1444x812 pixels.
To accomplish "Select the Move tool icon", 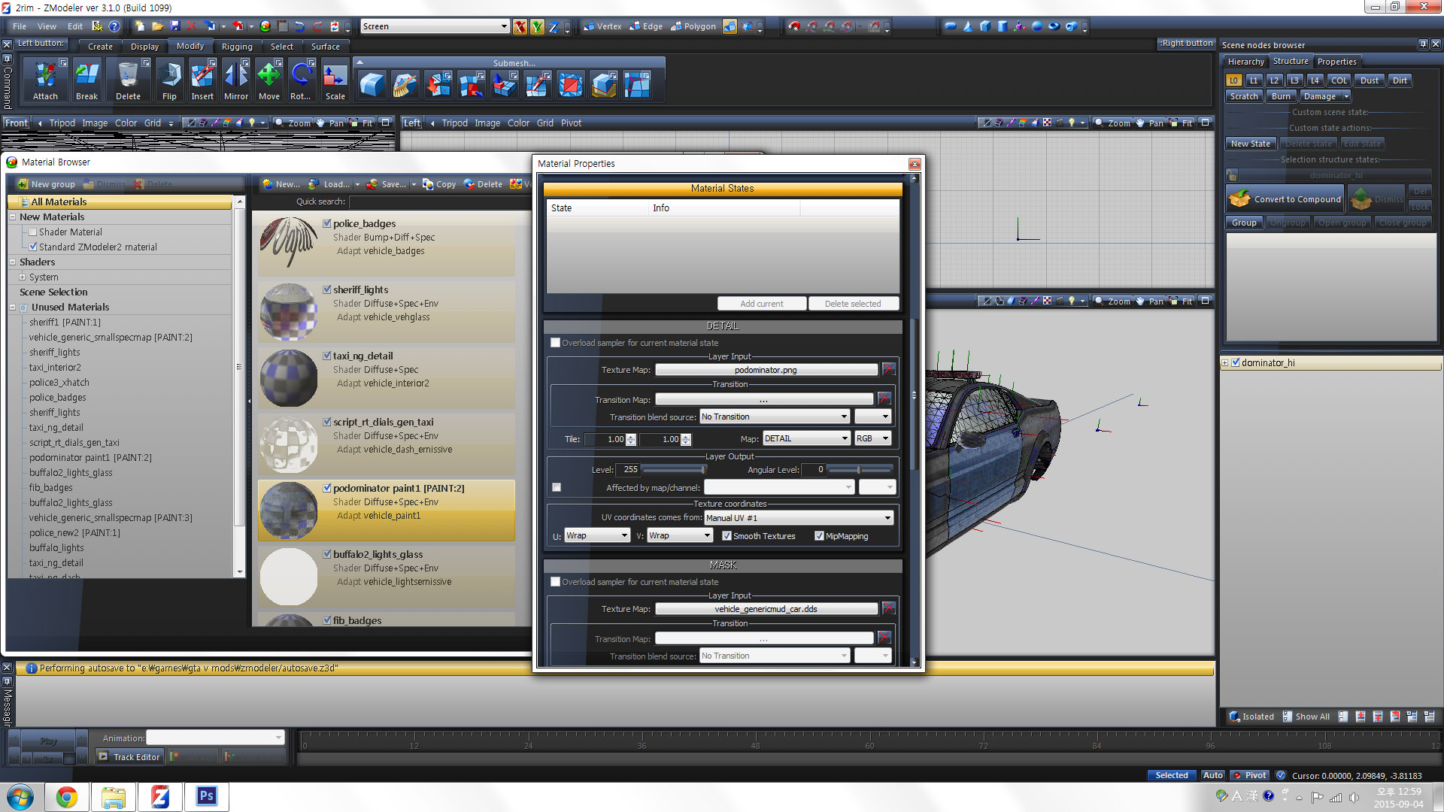I will pos(268,76).
